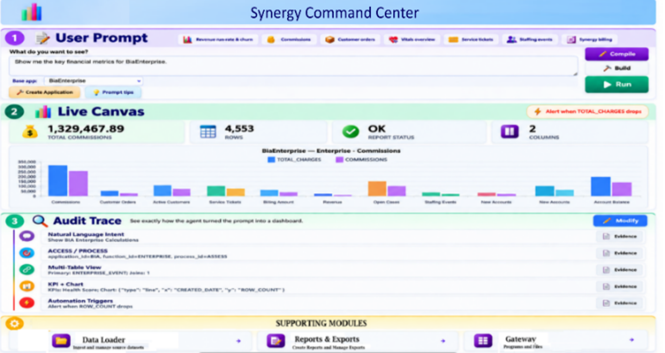Select the Staffing events preset chip
This screenshot has height=353, width=665.
coord(530,40)
